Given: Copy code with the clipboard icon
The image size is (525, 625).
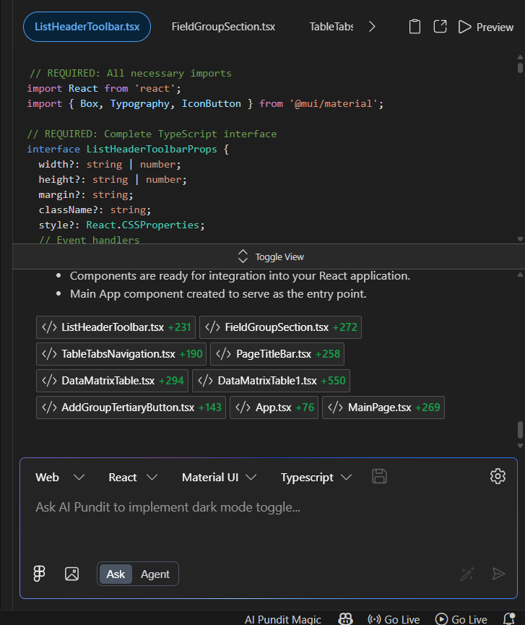Looking at the screenshot, I should pos(415,27).
